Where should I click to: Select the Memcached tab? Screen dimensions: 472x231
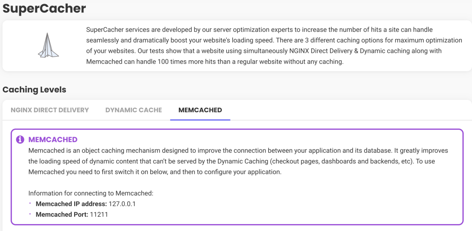coord(200,110)
